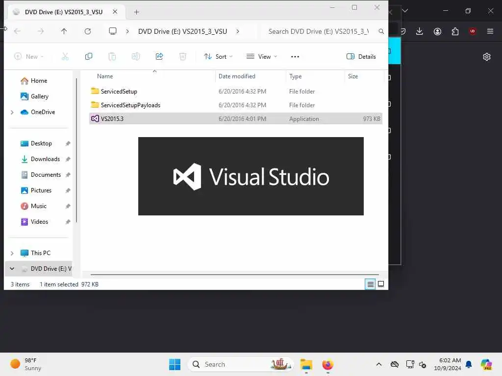
Task: Click the horizontal scrollbar under file list
Action: pos(235,274)
